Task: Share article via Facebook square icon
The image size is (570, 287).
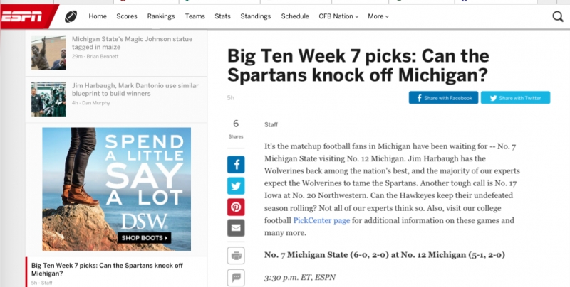Action: [x=236, y=166]
